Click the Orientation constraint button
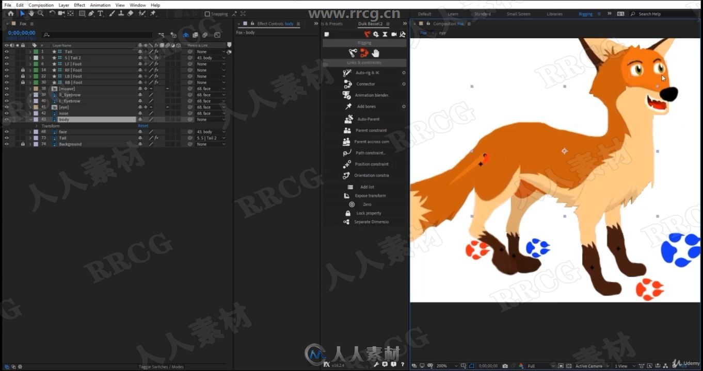This screenshot has width=703, height=371. point(366,176)
